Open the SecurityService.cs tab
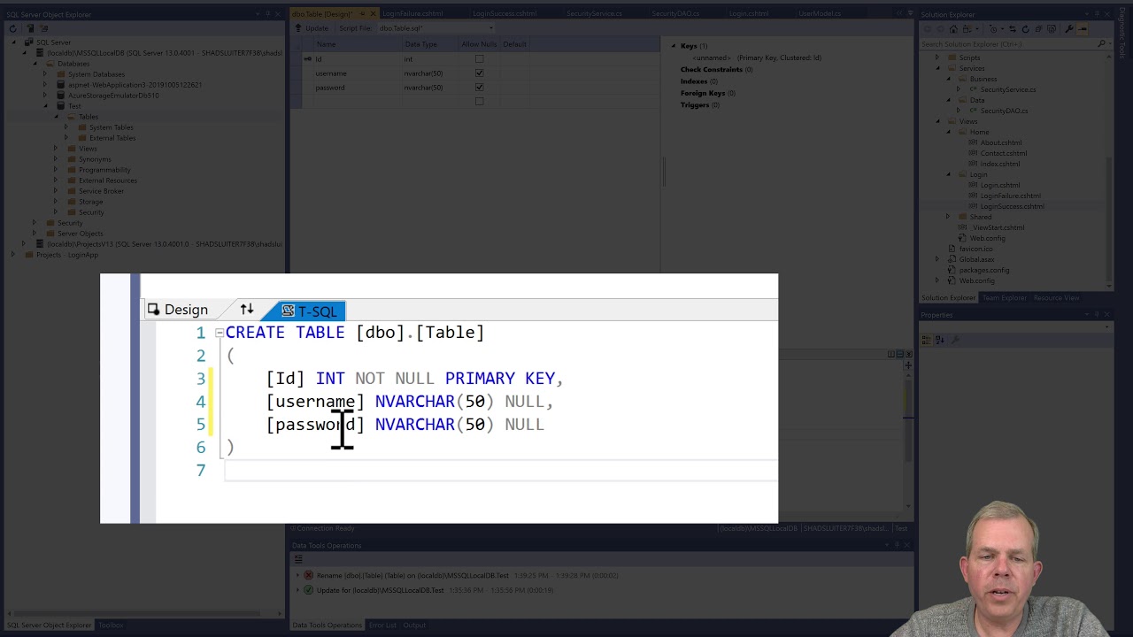Image resolution: width=1133 pixels, height=637 pixels. tap(594, 14)
